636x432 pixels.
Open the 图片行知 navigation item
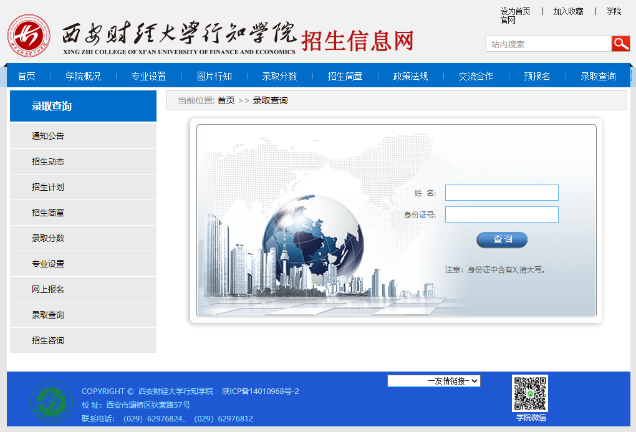click(214, 76)
